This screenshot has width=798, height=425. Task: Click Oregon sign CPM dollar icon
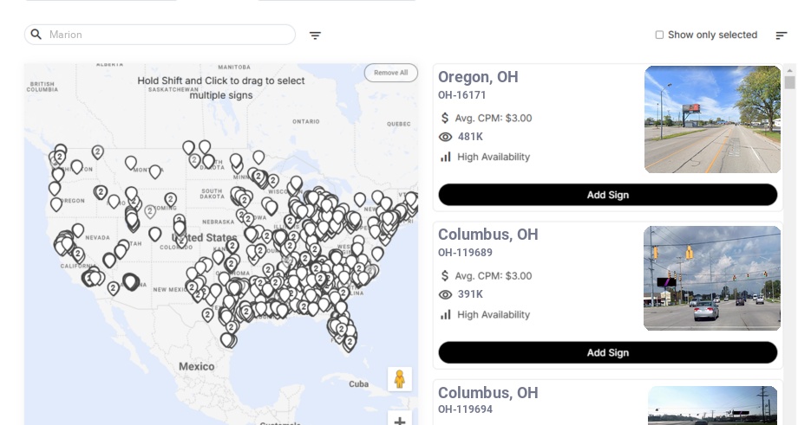coord(445,118)
